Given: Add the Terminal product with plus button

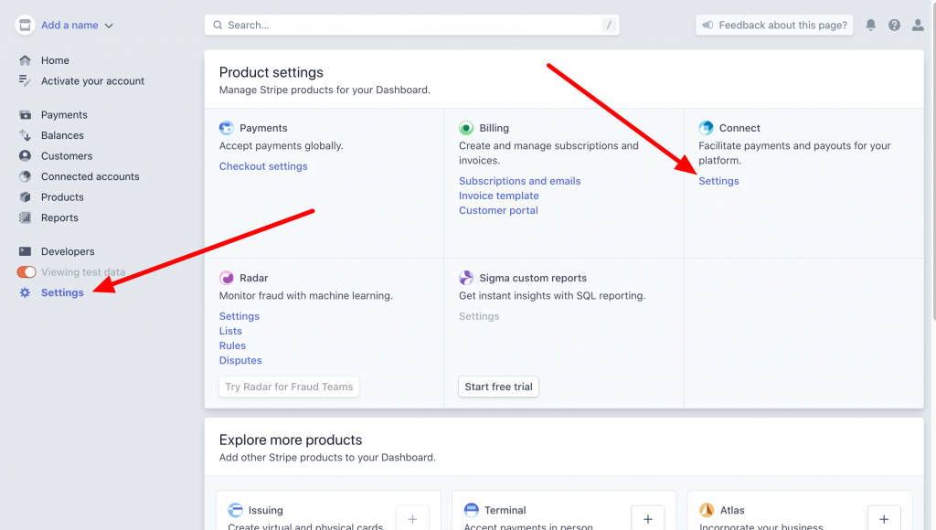Looking at the screenshot, I should click(648, 518).
